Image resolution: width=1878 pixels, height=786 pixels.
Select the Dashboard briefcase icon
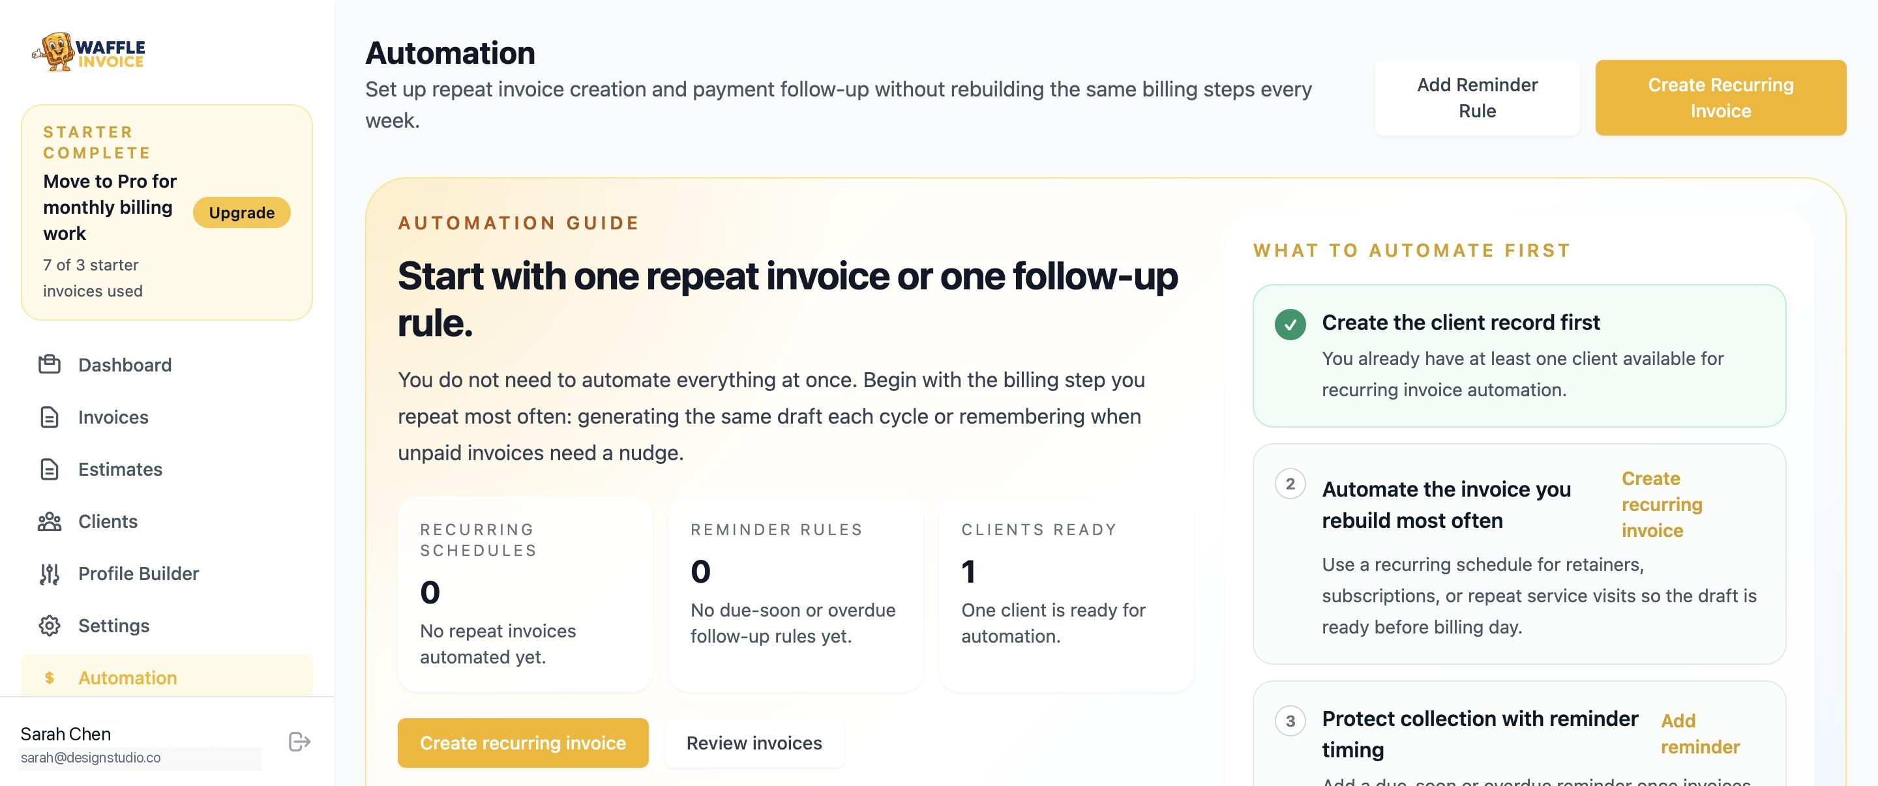48,364
